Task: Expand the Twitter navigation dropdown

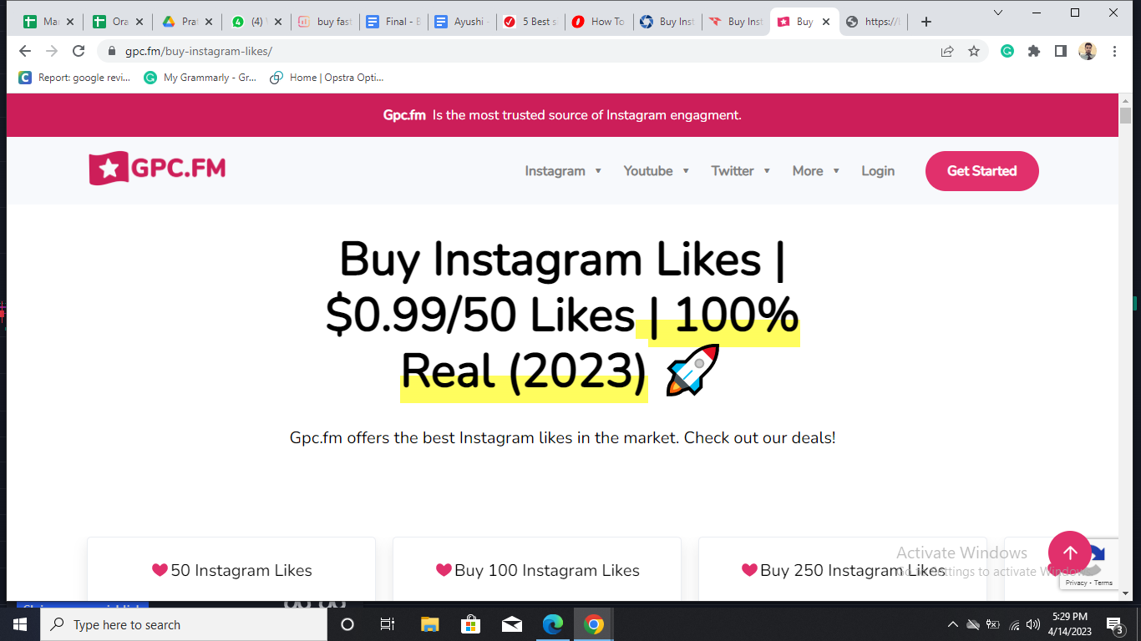Action: click(x=741, y=171)
